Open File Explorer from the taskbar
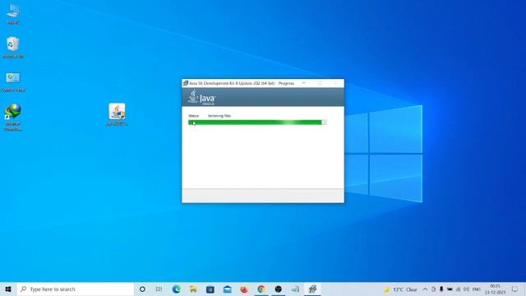Viewport: 526px width, 296px height. click(x=193, y=289)
